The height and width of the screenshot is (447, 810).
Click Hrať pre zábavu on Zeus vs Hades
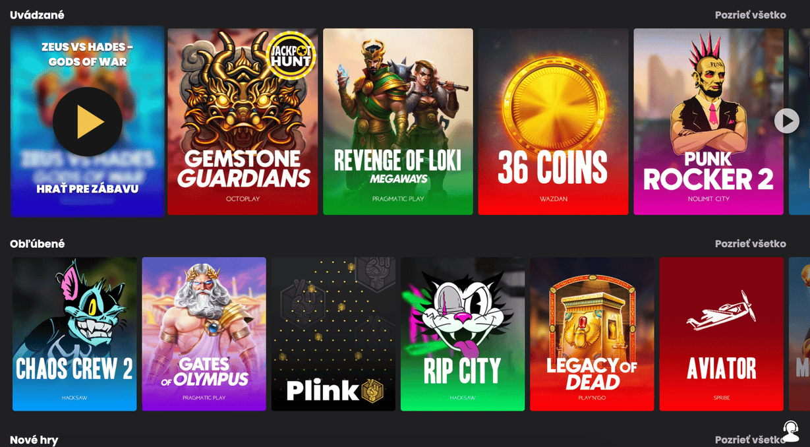tap(88, 189)
